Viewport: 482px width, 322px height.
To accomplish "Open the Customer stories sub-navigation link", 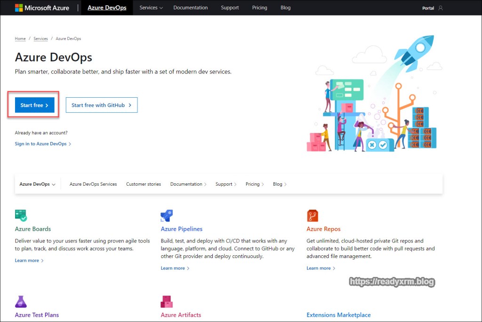I will point(143,184).
